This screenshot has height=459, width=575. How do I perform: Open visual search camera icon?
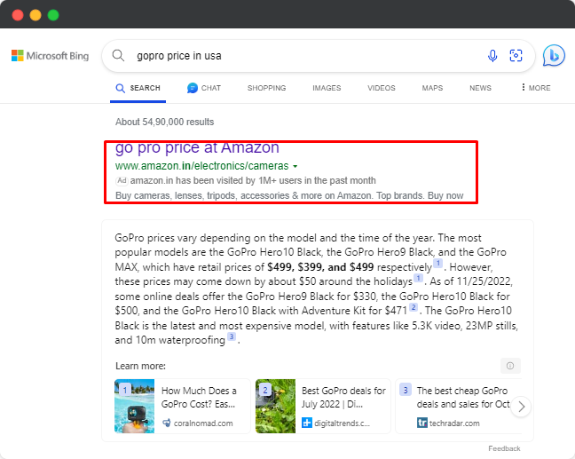coord(516,56)
